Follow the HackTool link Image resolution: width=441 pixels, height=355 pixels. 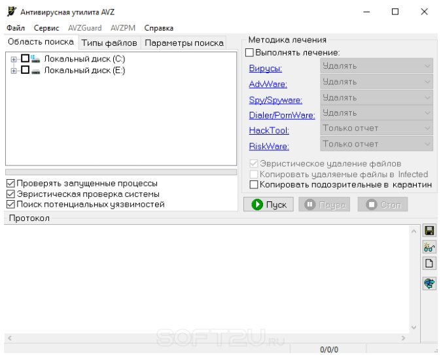click(x=269, y=130)
